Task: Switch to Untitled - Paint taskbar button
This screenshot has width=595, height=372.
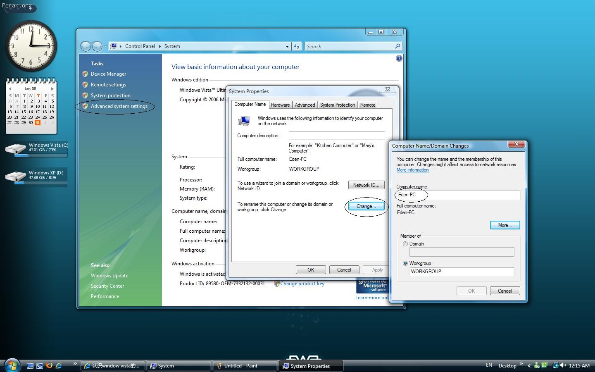Action: click(x=245, y=366)
